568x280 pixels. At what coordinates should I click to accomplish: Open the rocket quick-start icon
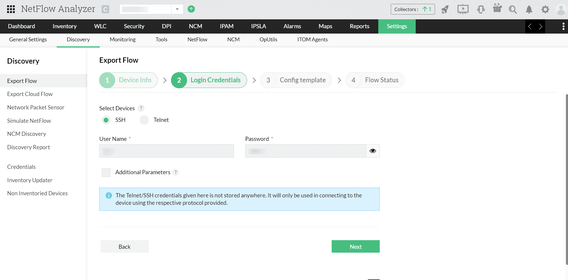click(x=445, y=10)
